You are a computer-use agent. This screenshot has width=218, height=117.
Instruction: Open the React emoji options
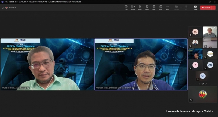[x=147, y=7]
